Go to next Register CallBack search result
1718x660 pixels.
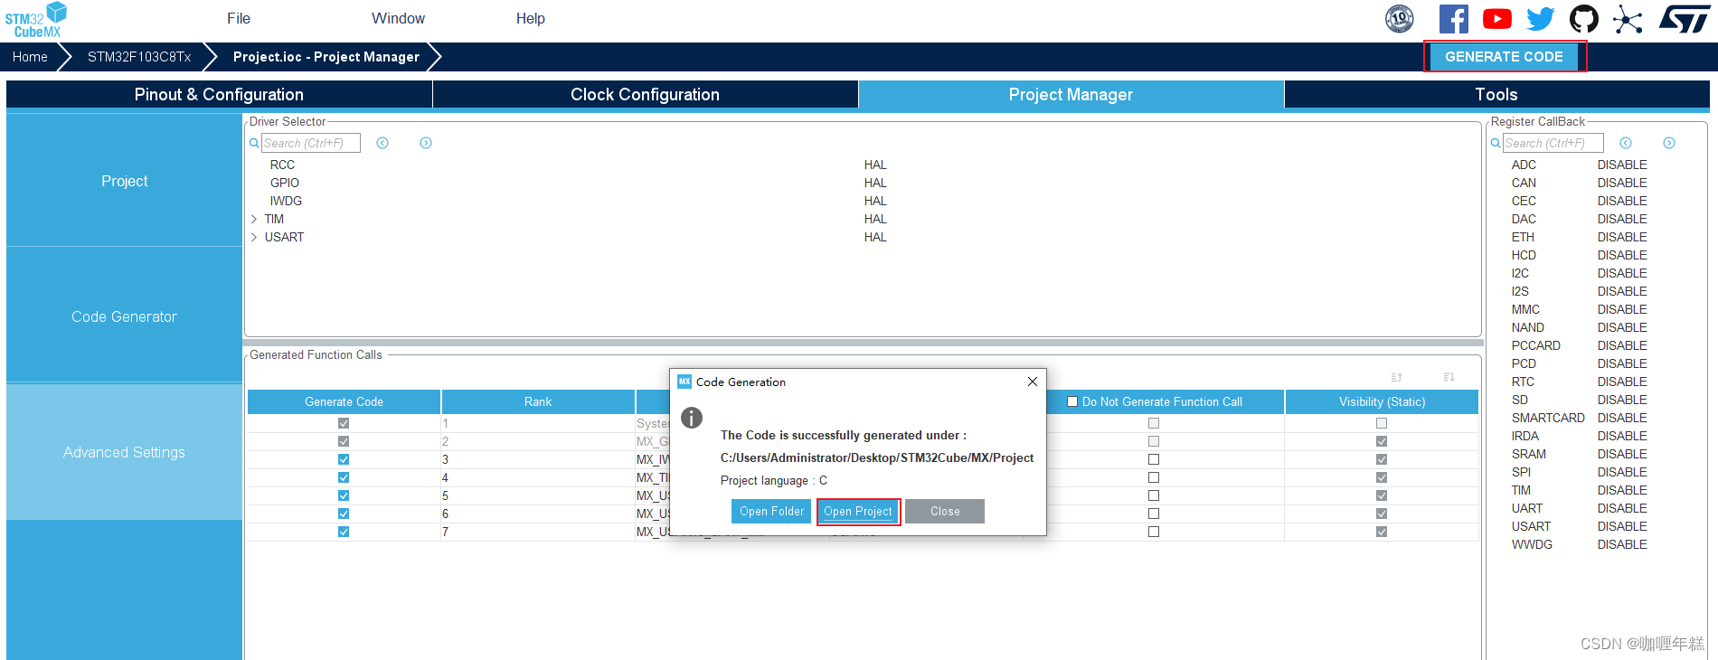click(1669, 143)
